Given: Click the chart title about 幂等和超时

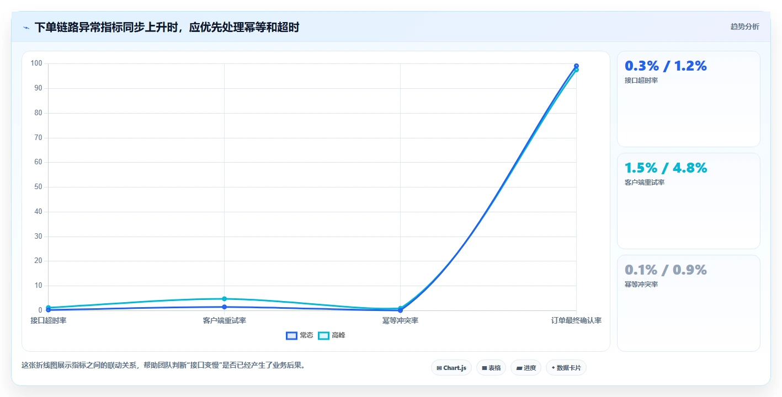Looking at the screenshot, I should click(x=167, y=28).
